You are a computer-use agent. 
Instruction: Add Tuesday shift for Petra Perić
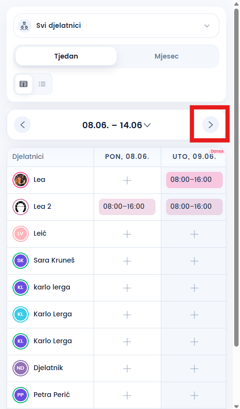pyautogui.click(x=194, y=395)
